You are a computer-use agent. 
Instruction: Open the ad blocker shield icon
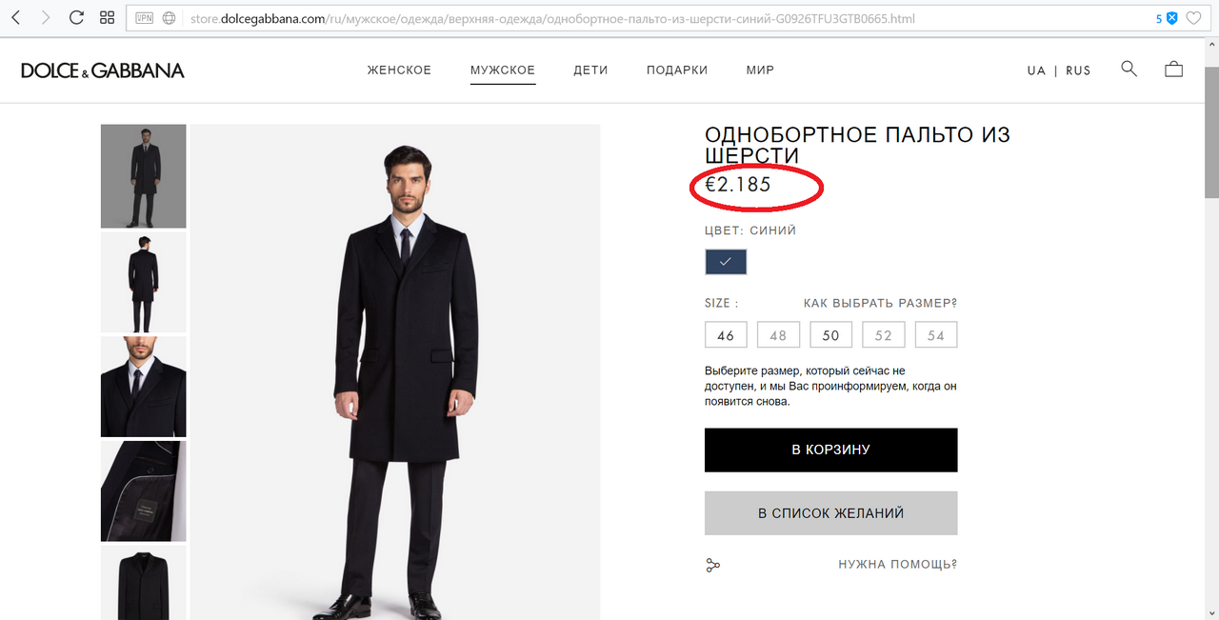(x=1172, y=18)
